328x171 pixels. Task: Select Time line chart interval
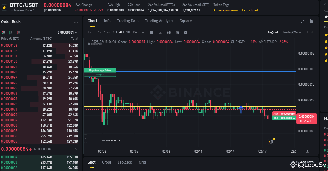[91, 32]
